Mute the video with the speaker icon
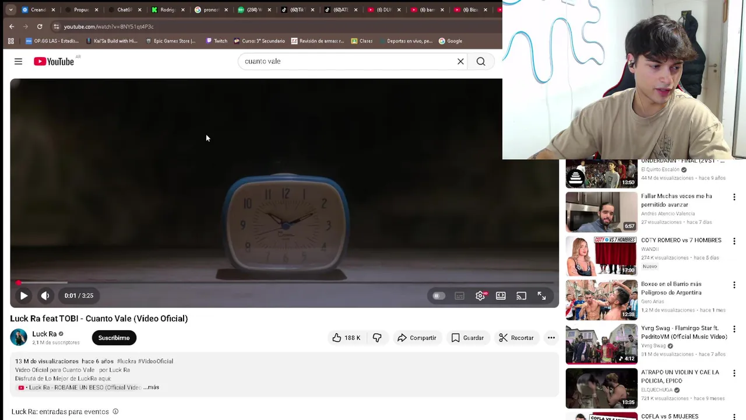The width and height of the screenshot is (746, 420). coord(45,296)
